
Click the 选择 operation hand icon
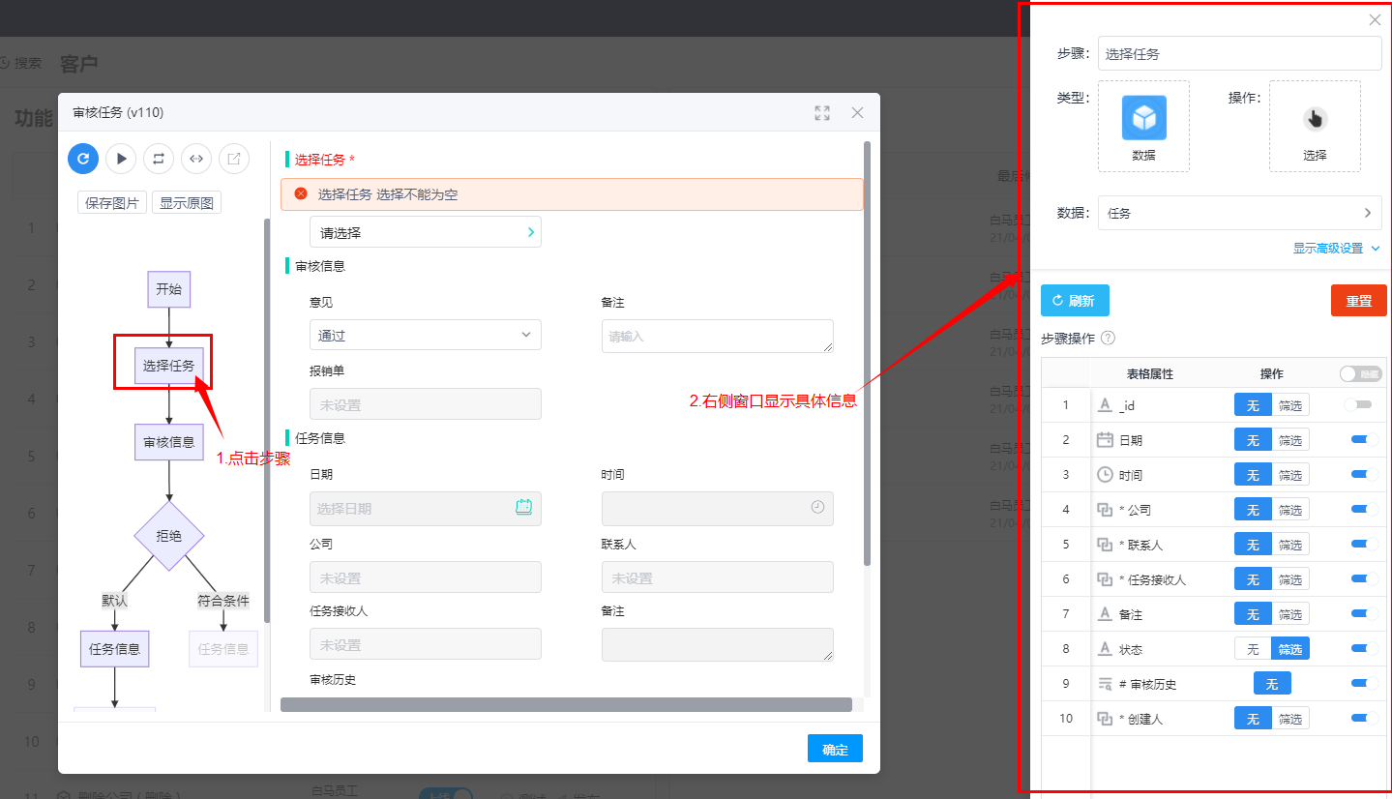tap(1315, 119)
